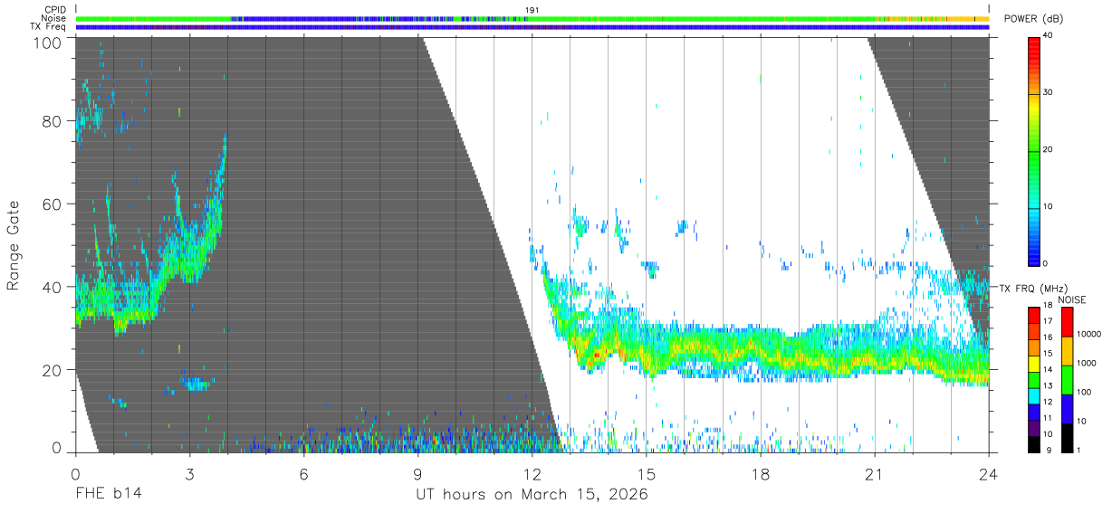Click the '12' hour tick label
1112x513 pixels.
532,473
